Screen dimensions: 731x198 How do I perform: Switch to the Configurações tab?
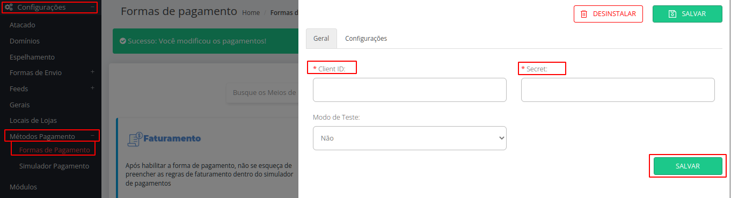point(366,39)
